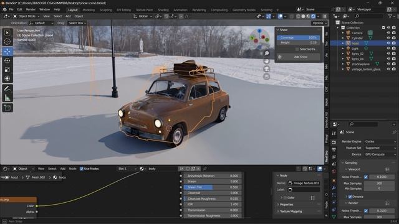The image size is (399, 224).
Task: Click the Add Snow button
Action: click(x=298, y=57)
